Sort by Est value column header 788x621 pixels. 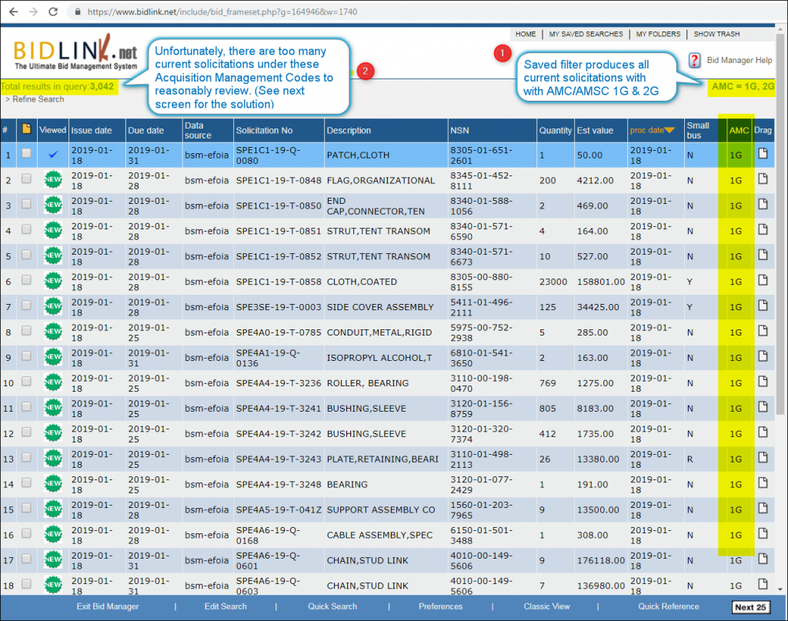point(595,131)
